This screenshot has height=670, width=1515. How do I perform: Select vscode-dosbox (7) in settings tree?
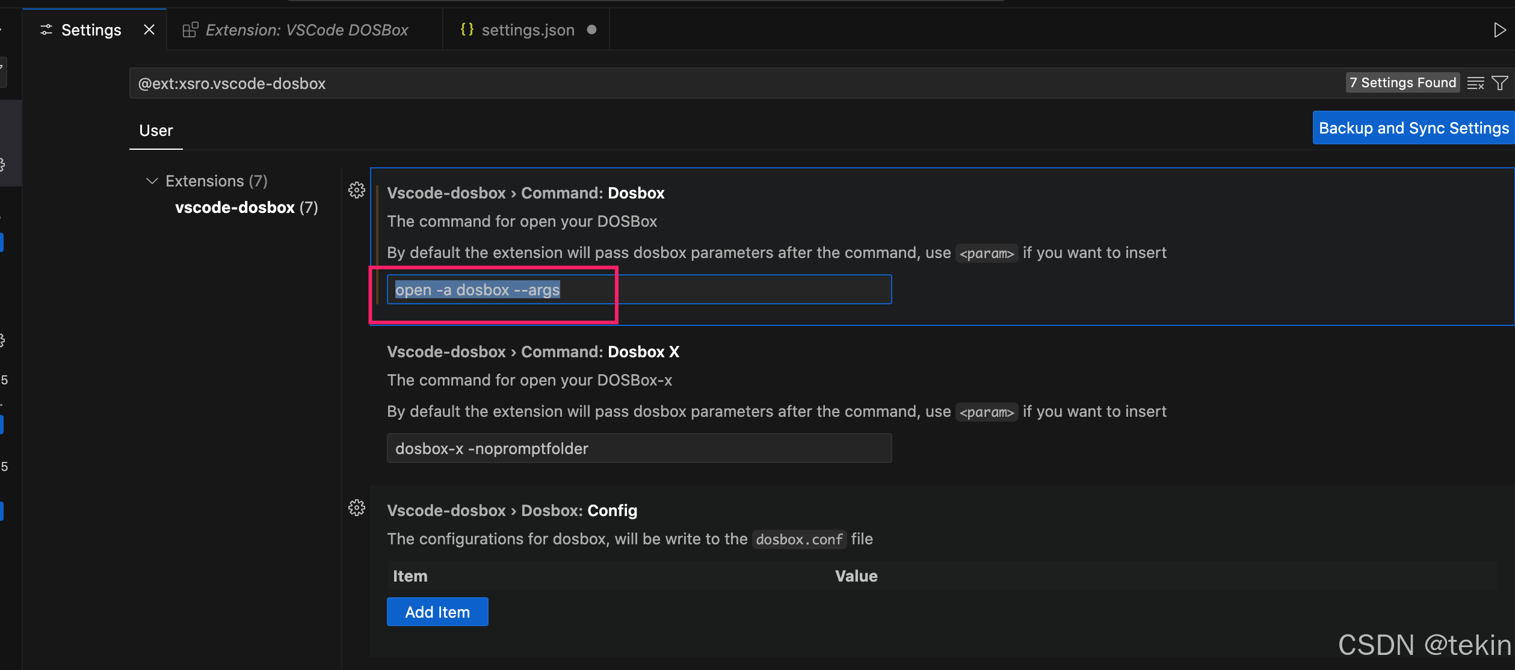point(247,207)
